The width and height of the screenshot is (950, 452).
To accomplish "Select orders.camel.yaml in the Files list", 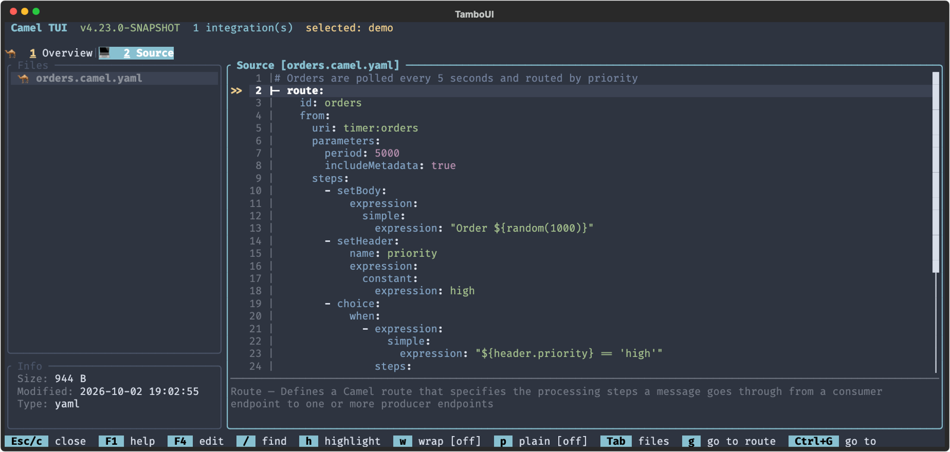I will [114, 78].
